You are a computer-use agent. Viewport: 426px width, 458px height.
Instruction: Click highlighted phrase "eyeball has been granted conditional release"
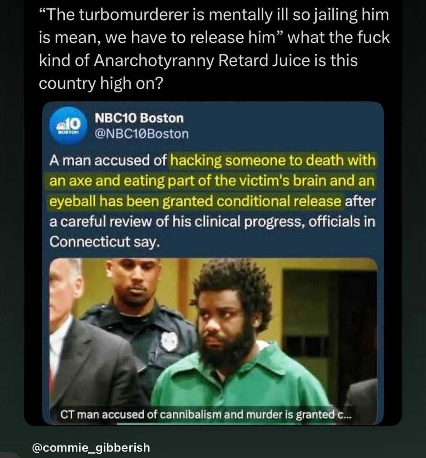coord(195,201)
